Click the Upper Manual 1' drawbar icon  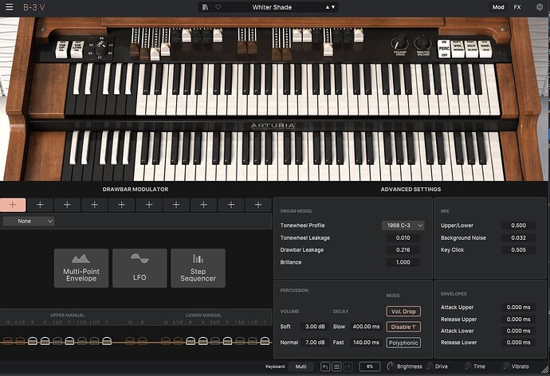[107, 340]
